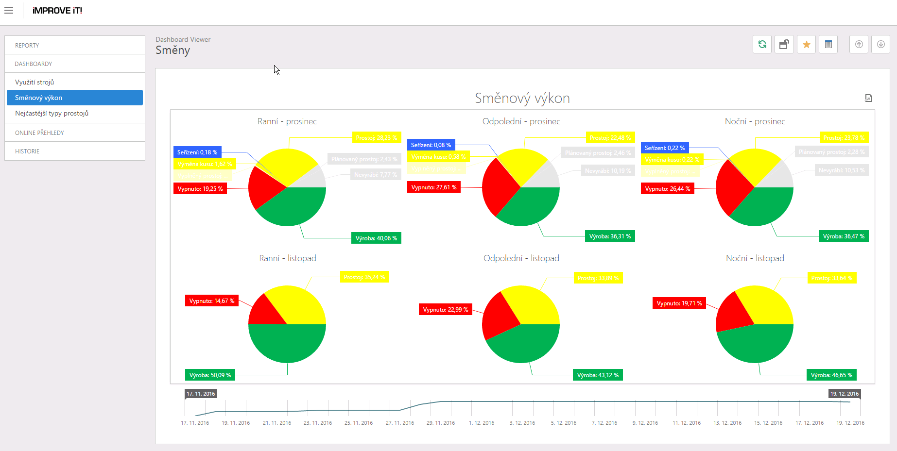Viewport: 897px width, 451px height.
Task: Open the hamburger menu
Action: pos(9,10)
